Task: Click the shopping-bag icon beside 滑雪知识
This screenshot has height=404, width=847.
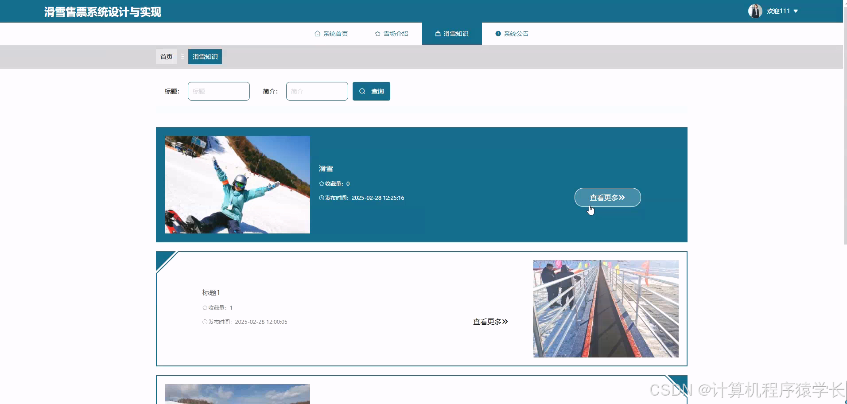Action: pyautogui.click(x=438, y=33)
